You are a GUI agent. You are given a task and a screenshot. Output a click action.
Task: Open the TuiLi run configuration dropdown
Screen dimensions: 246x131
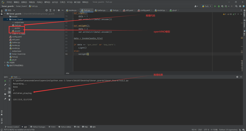tap(207, 6)
